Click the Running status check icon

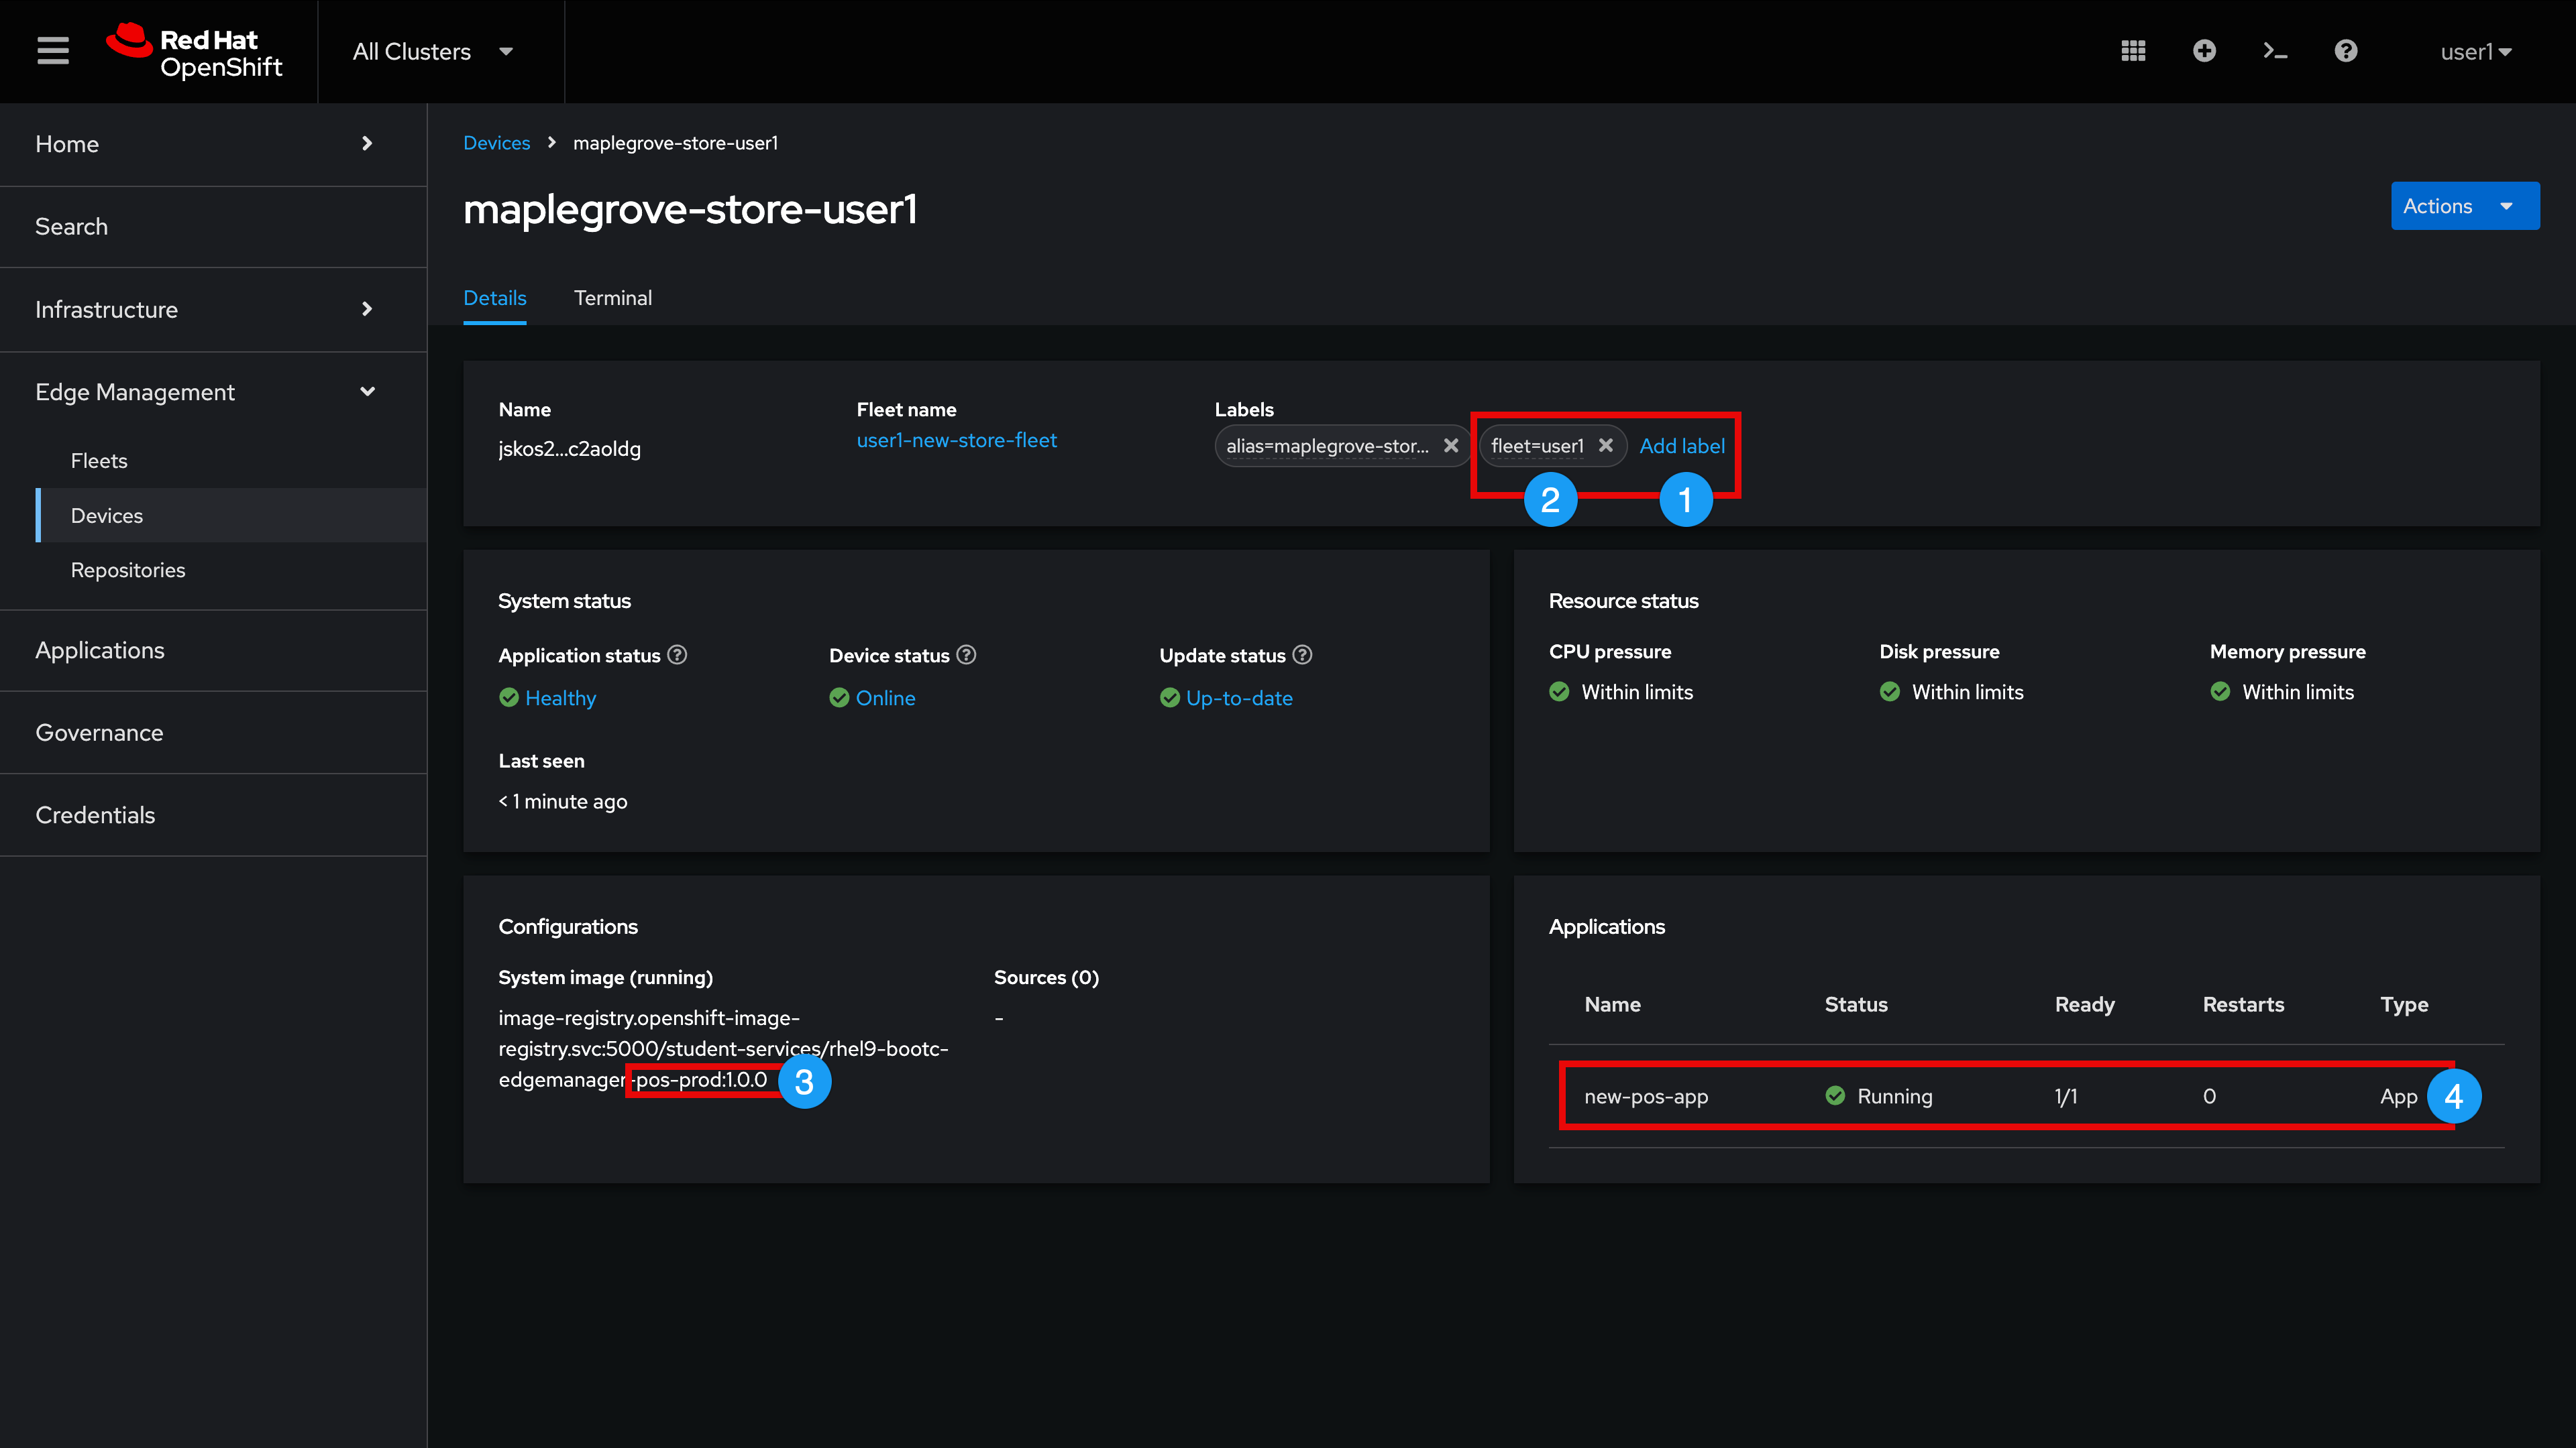click(1835, 1095)
